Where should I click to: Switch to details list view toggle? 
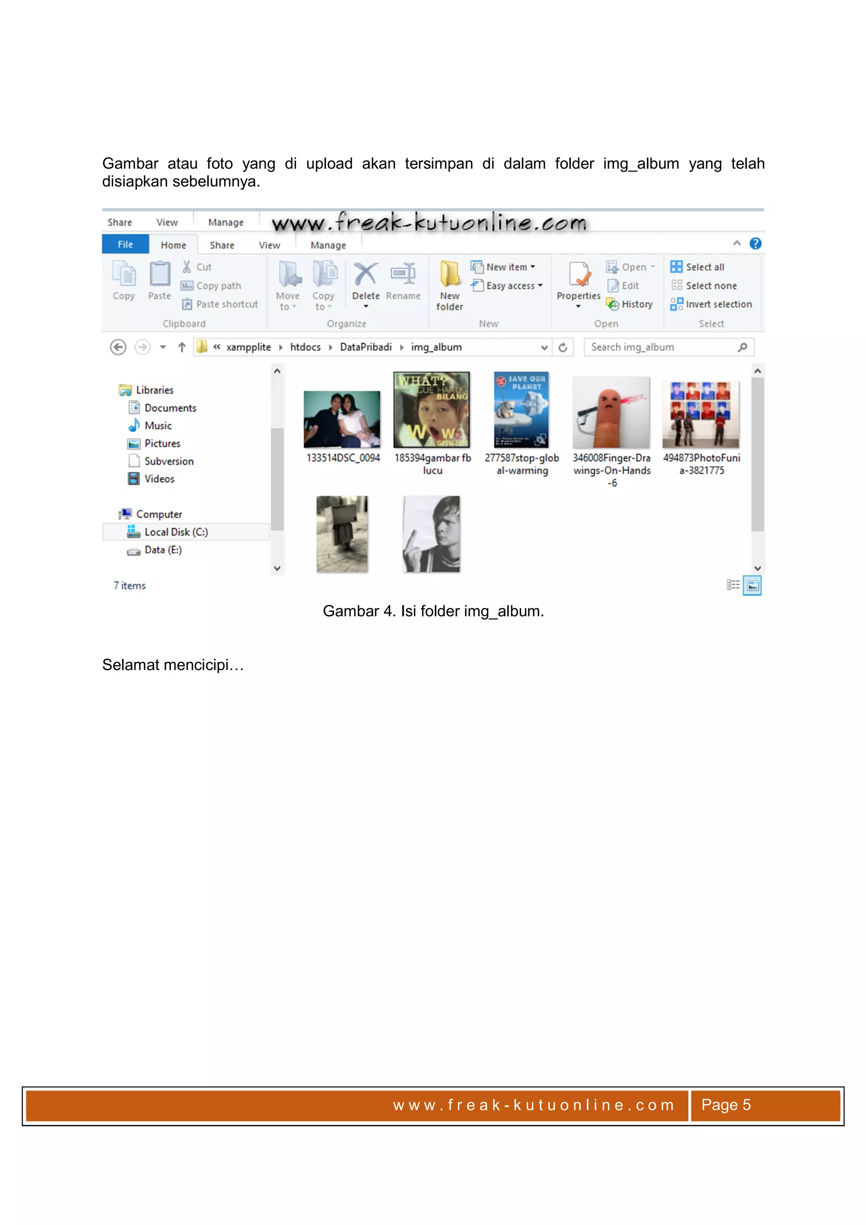click(733, 585)
